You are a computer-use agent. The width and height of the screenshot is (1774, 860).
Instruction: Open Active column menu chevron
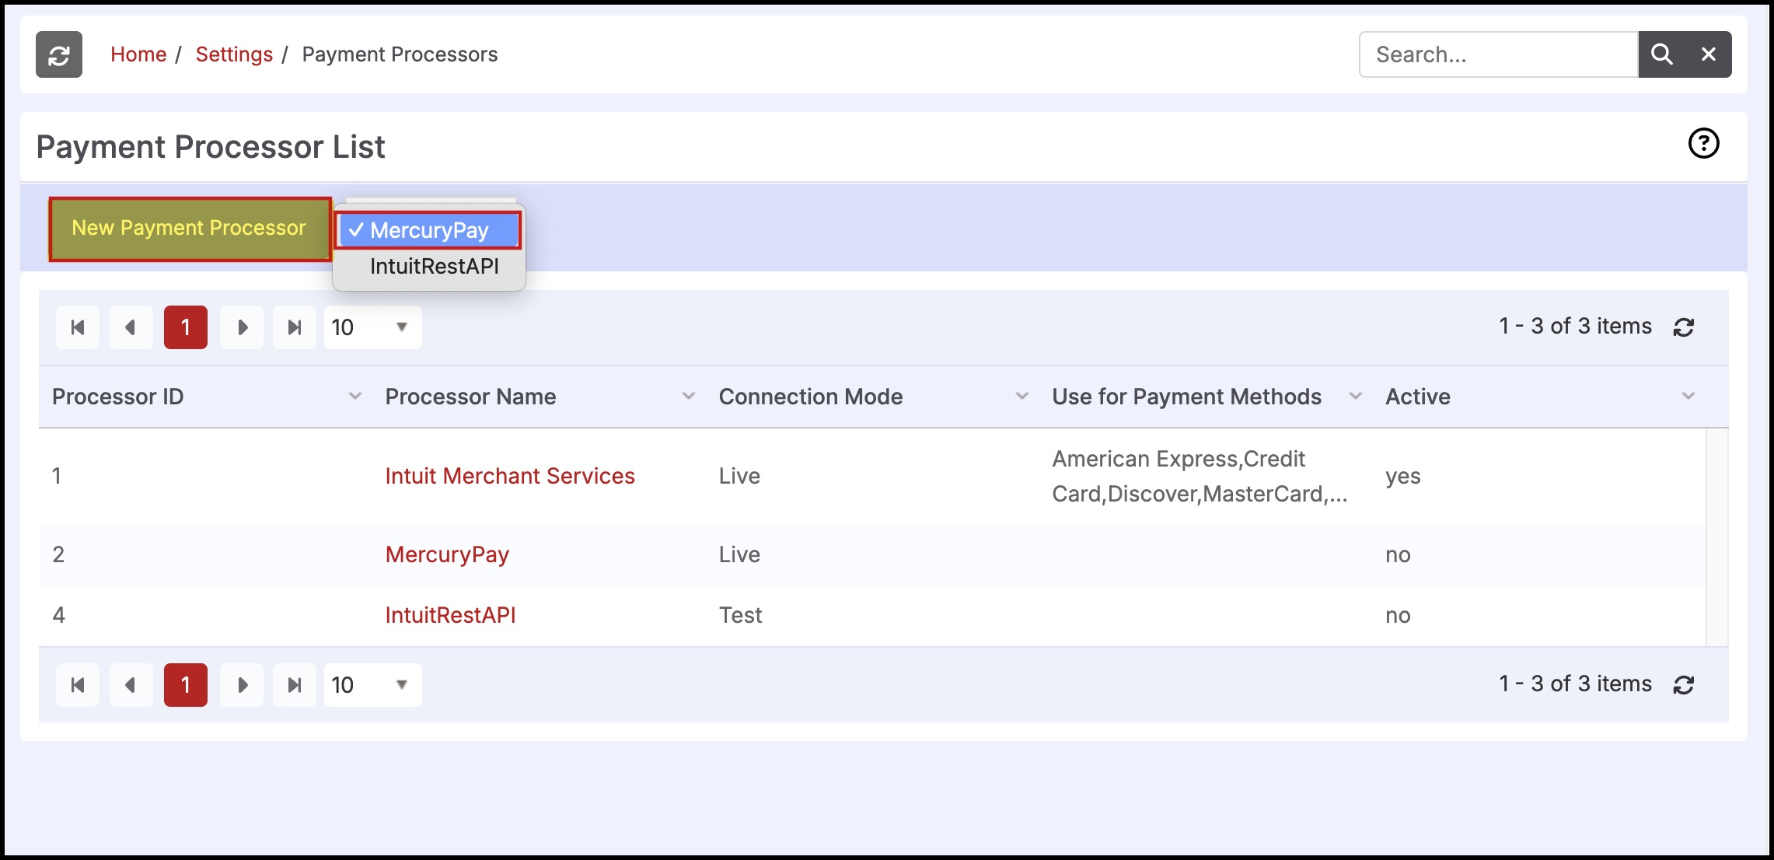click(x=1688, y=397)
